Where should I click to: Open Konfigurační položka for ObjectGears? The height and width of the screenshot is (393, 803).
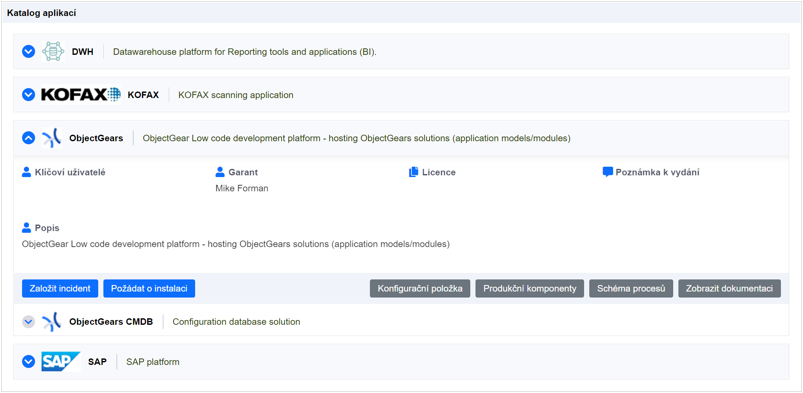pyautogui.click(x=420, y=288)
